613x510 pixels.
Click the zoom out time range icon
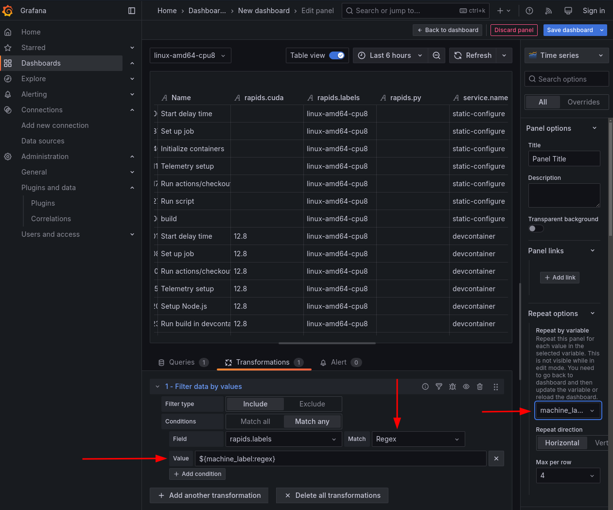coord(437,55)
